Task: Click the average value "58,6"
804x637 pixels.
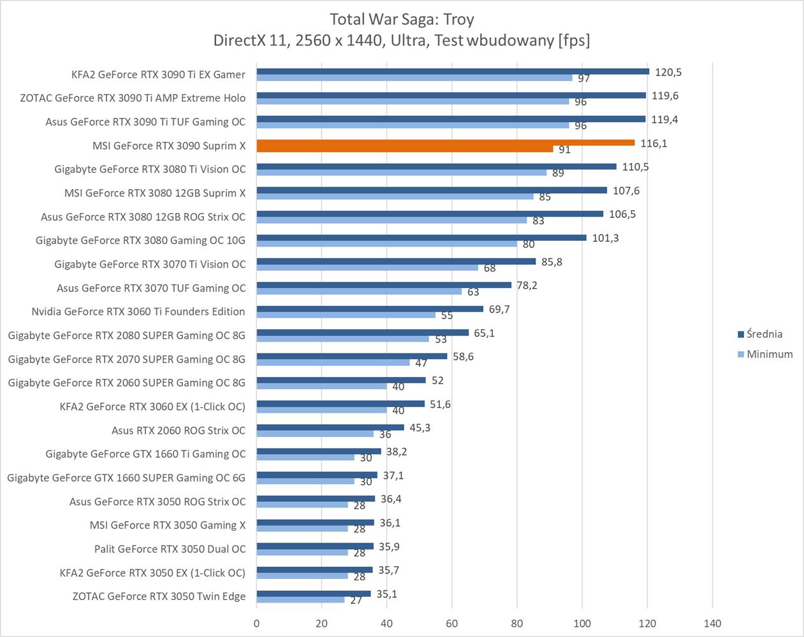Action: pyautogui.click(x=463, y=357)
